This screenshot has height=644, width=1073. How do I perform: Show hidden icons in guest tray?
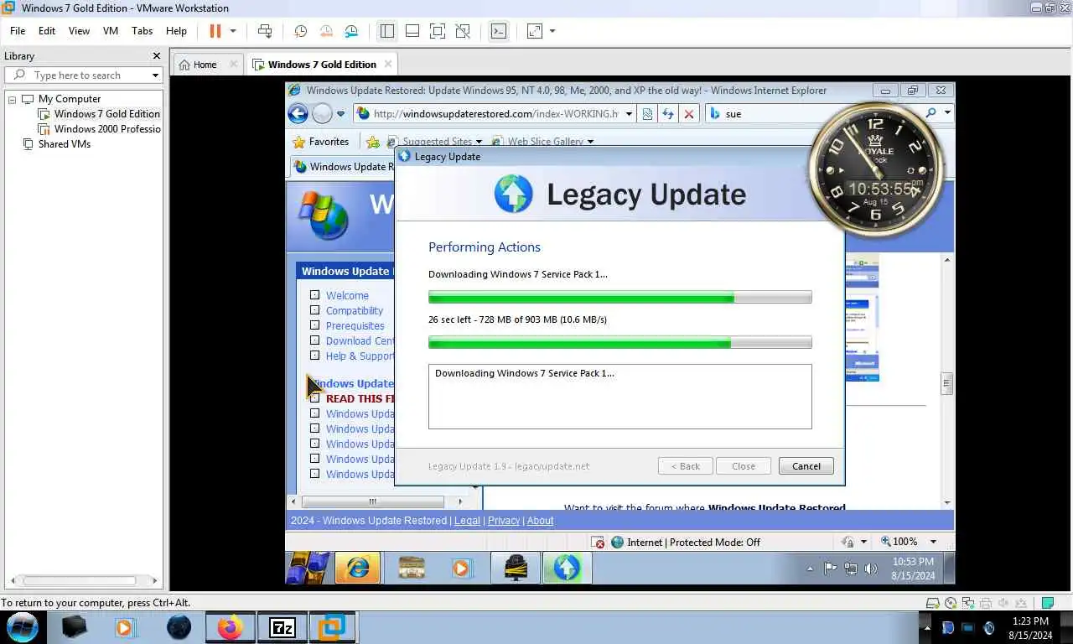tap(810, 569)
